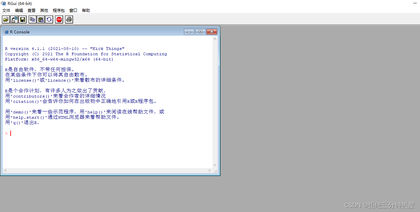Click the save workspace floppy disk icon

point(23,20)
